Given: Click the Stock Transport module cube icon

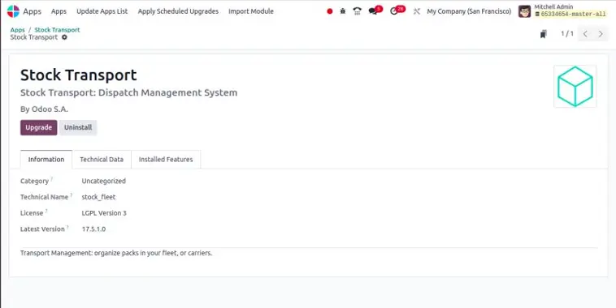Looking at the screenshot, I should pyautogui.click(x=575, y=86).
